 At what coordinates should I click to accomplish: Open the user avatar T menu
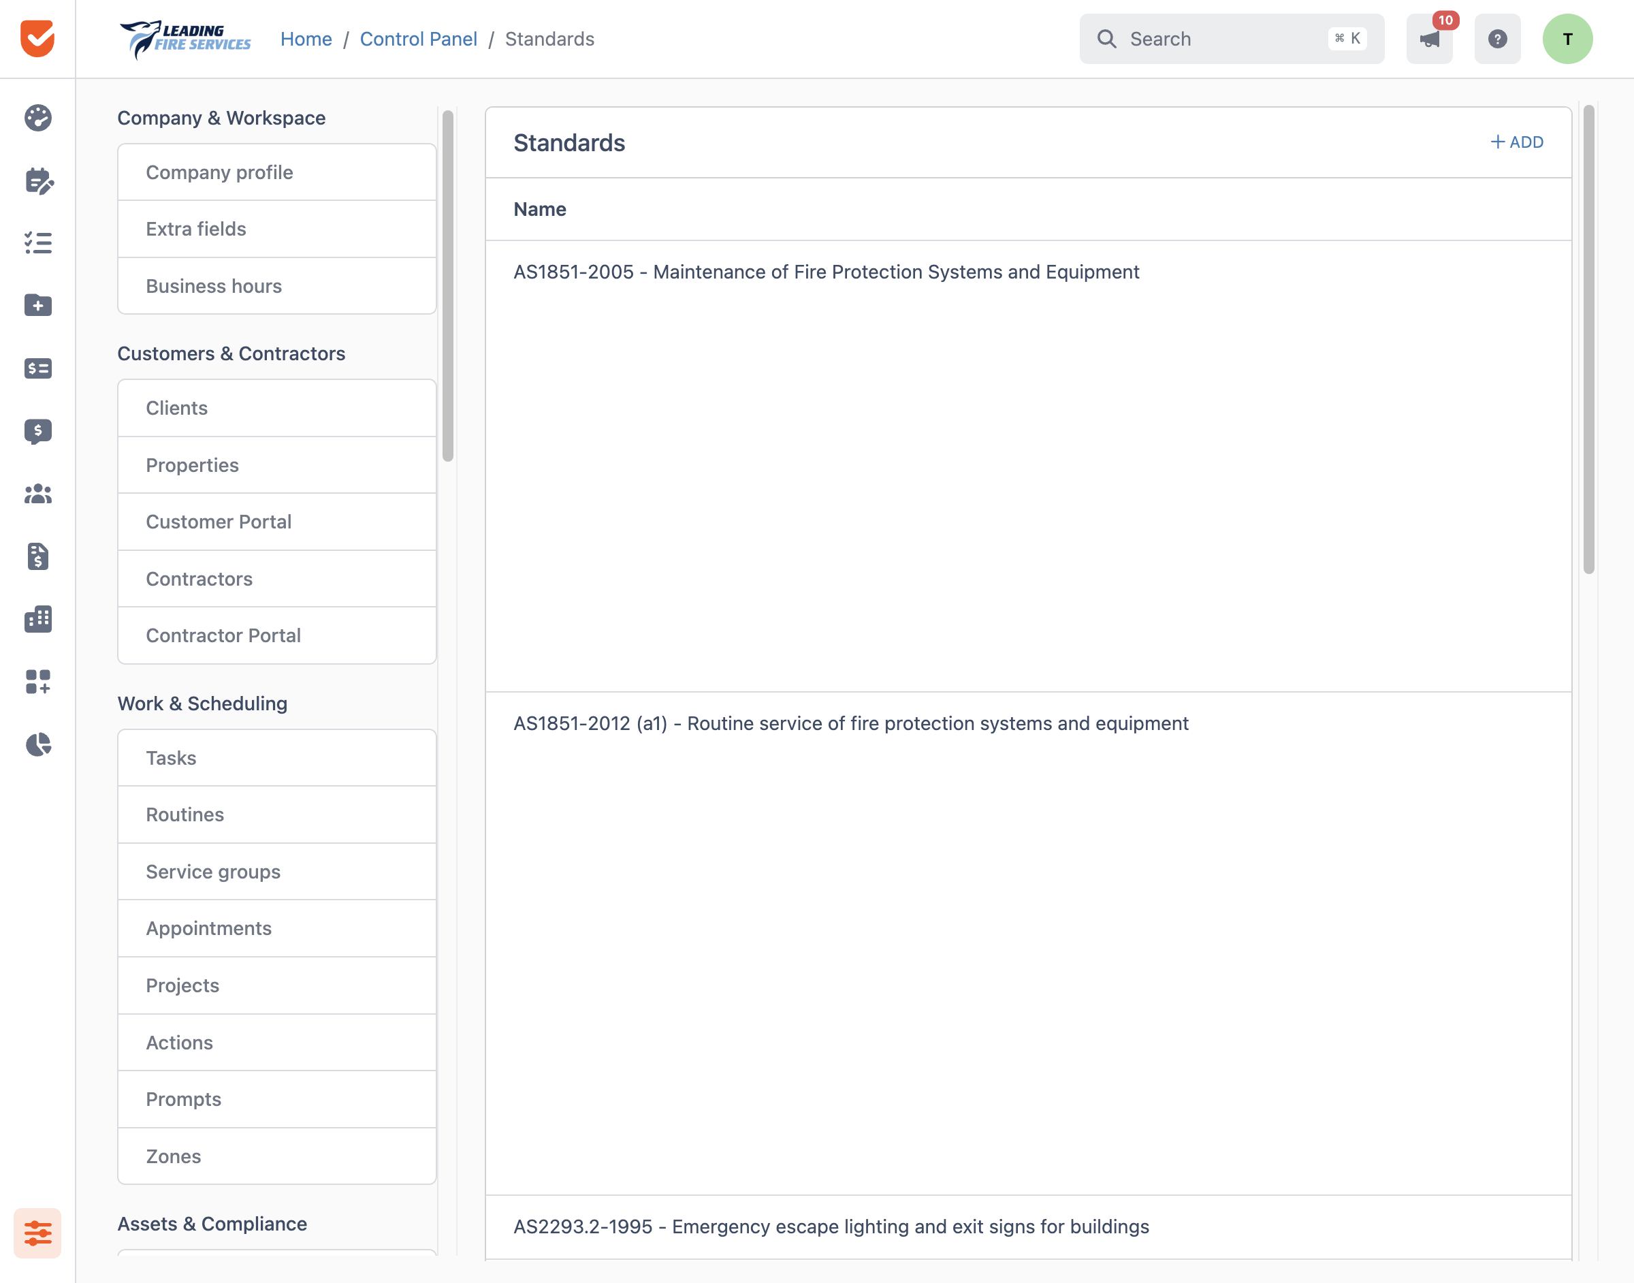(1567, 38)
